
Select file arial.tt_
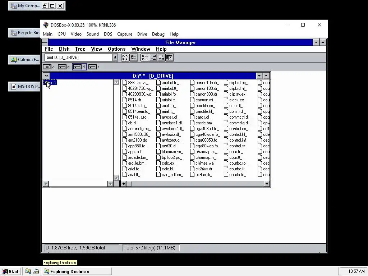132,175
